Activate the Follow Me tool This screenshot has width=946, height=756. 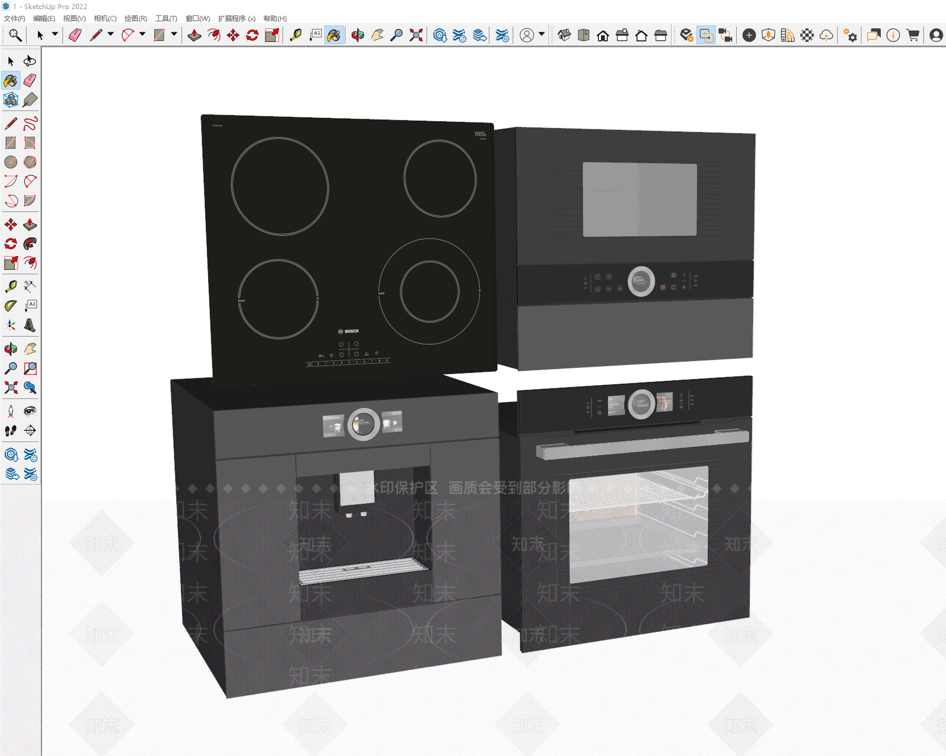pyautogui.click(x=30, y=244)
